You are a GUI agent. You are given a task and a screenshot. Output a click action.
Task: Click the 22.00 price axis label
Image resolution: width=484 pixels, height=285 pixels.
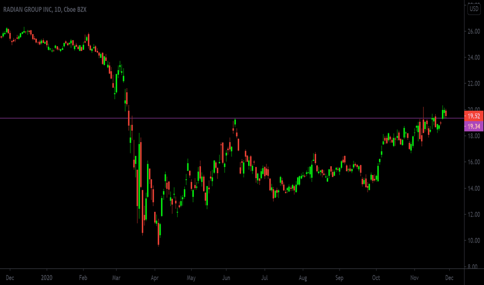point(474,83)
